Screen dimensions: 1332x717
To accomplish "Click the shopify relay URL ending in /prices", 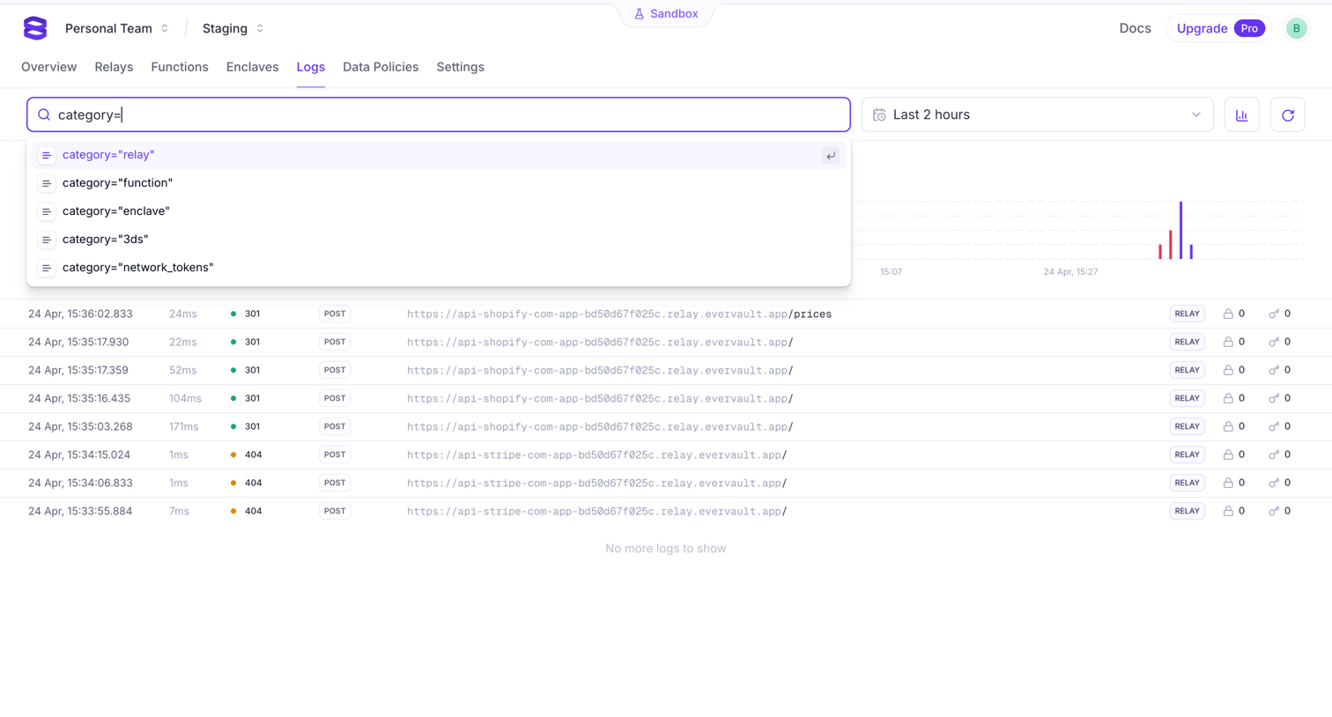I will pyautogui.click(x=619, y=314).
